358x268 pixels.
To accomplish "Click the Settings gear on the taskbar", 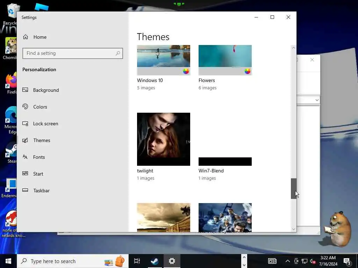I will 172,261.
